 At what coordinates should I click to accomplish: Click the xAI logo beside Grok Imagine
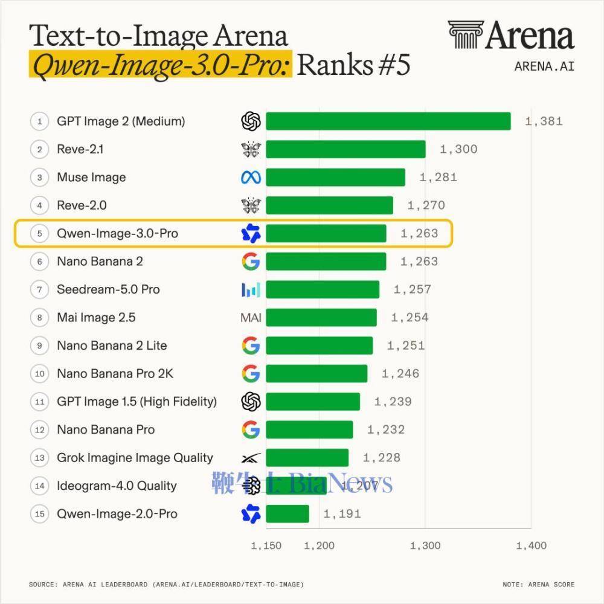point(251,458)
